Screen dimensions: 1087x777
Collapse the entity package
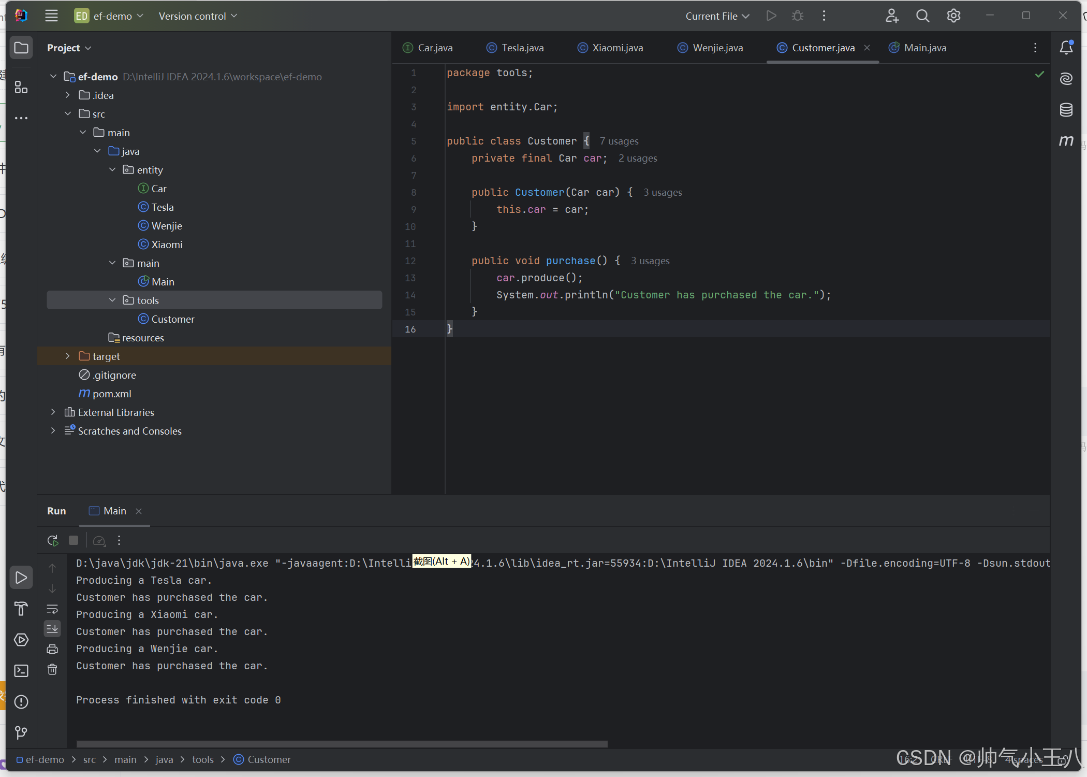pyautogui.click(x=112, y=170)
